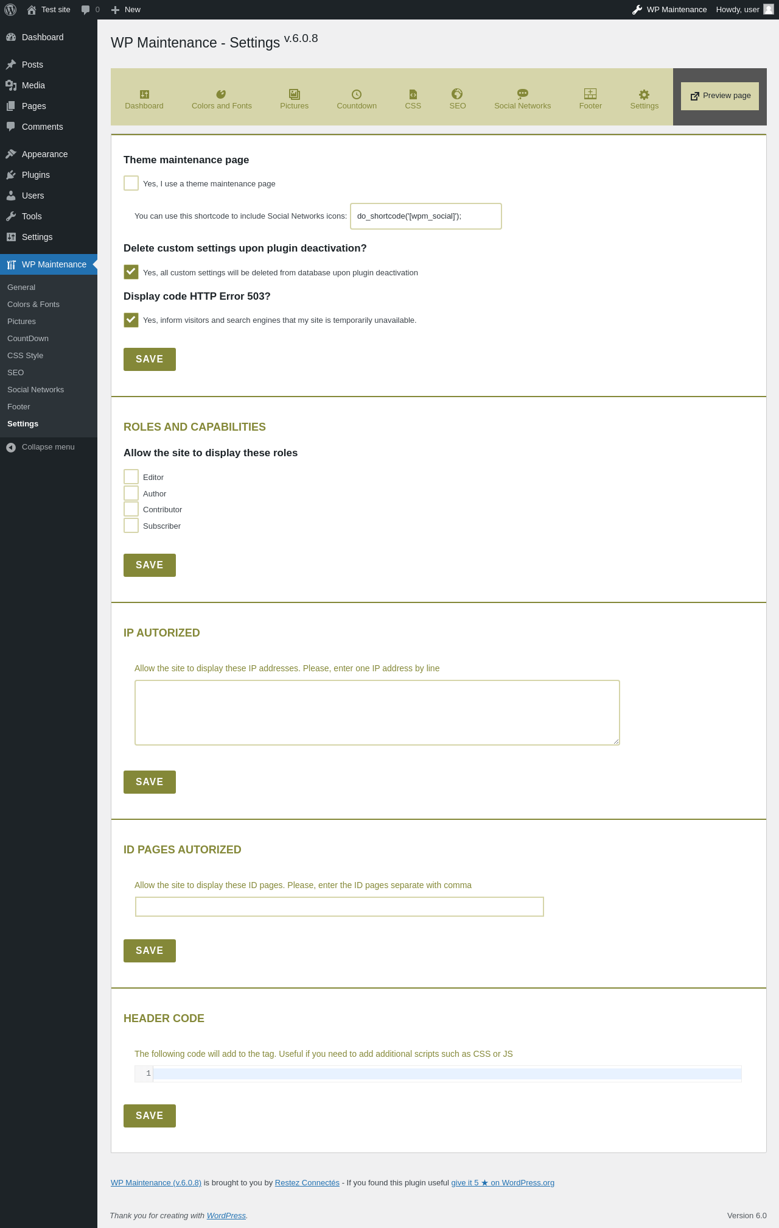Open the Countdown clock icon
Screen dimensions: 779x1228
[x=357, y=94]
